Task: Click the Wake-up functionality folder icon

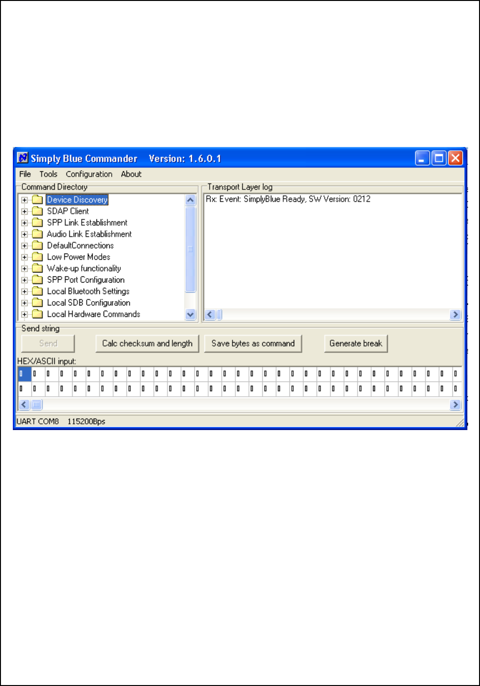Action: [x=38, y=268]
